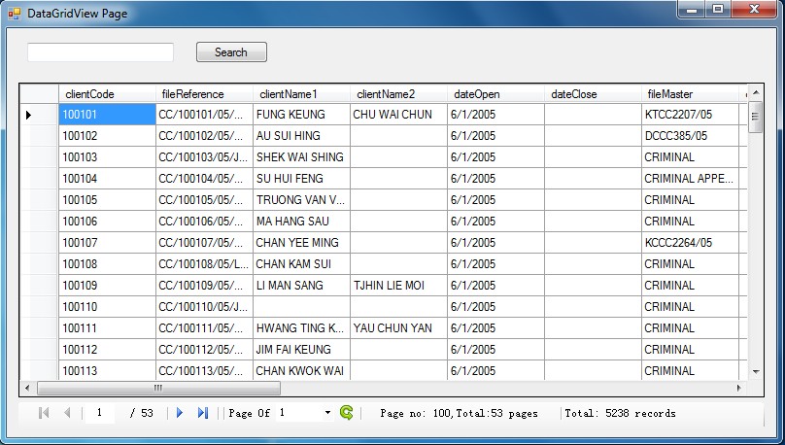Go to next page using arrow icon
785x445 pixels.
pyautogui.click(x=180, y=413)
